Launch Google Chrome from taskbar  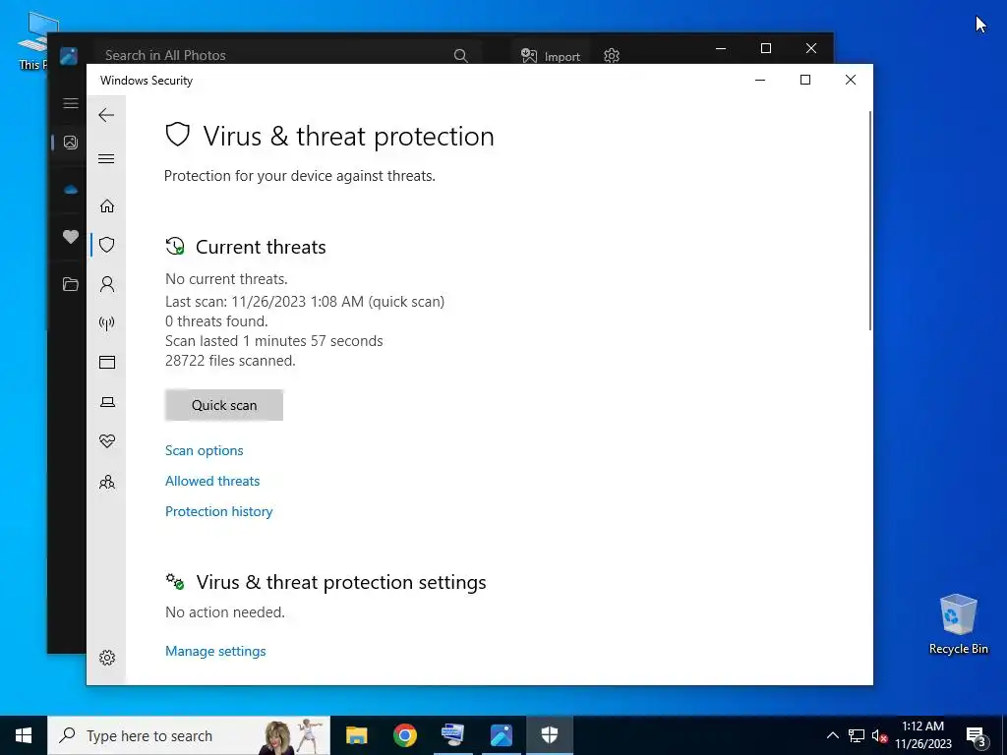tap(404, 735)
